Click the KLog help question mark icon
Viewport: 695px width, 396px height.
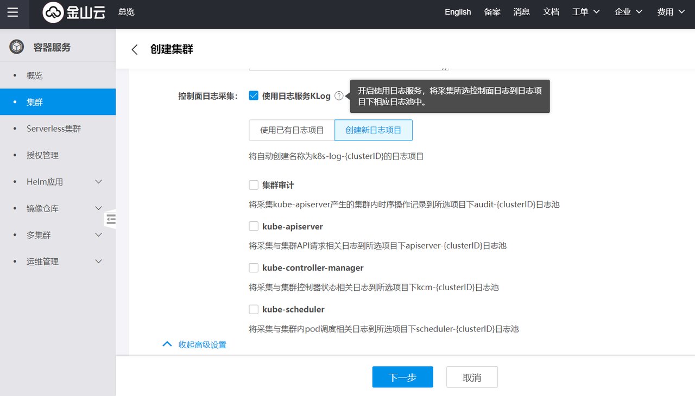coord(339,96)
